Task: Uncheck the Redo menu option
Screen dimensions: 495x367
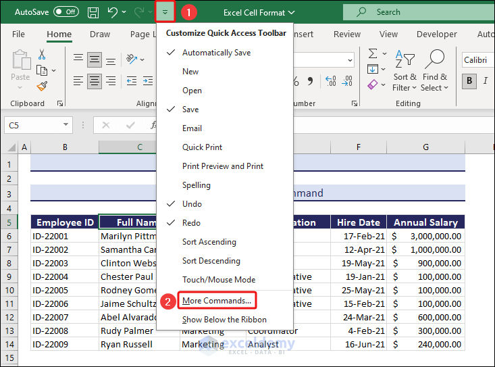Action: (191, 223)
